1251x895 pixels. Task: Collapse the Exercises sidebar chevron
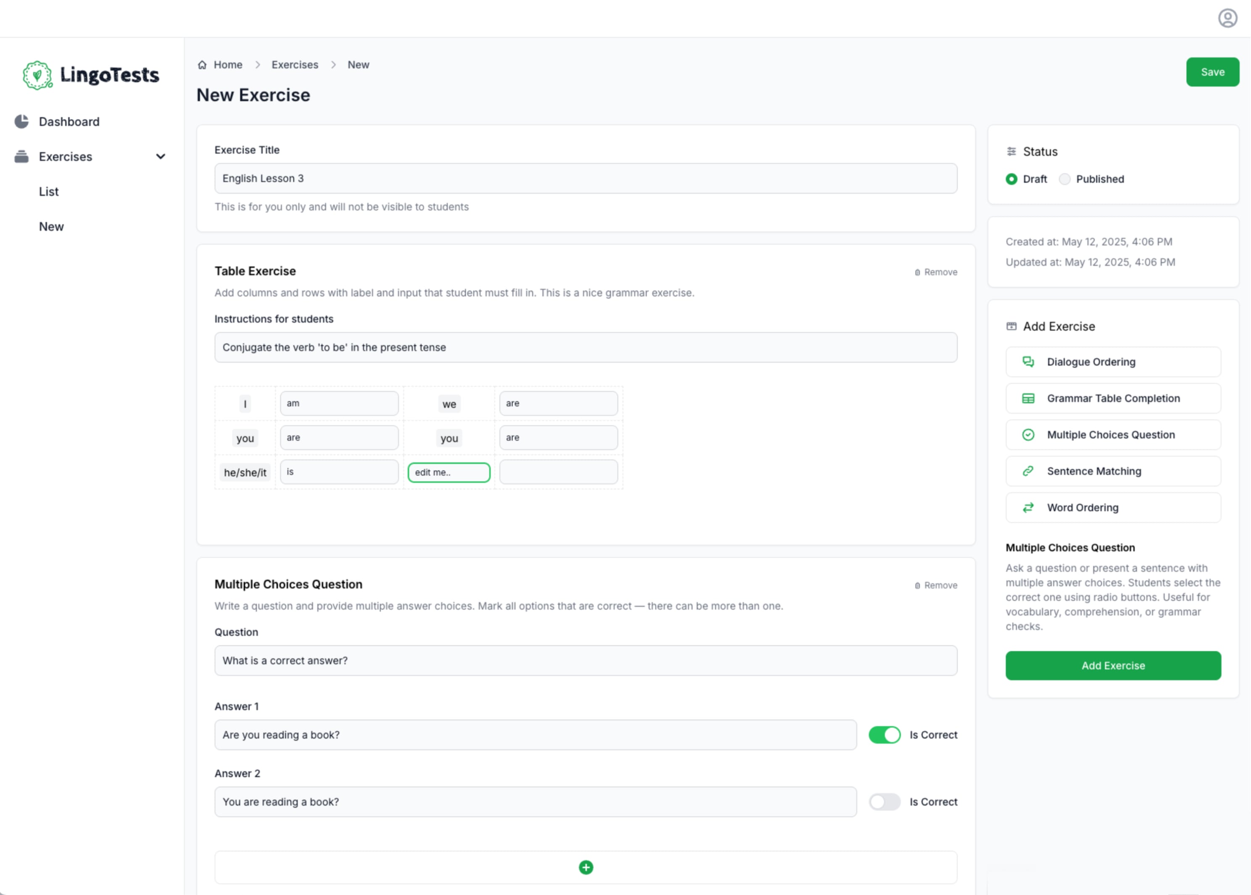161,156
